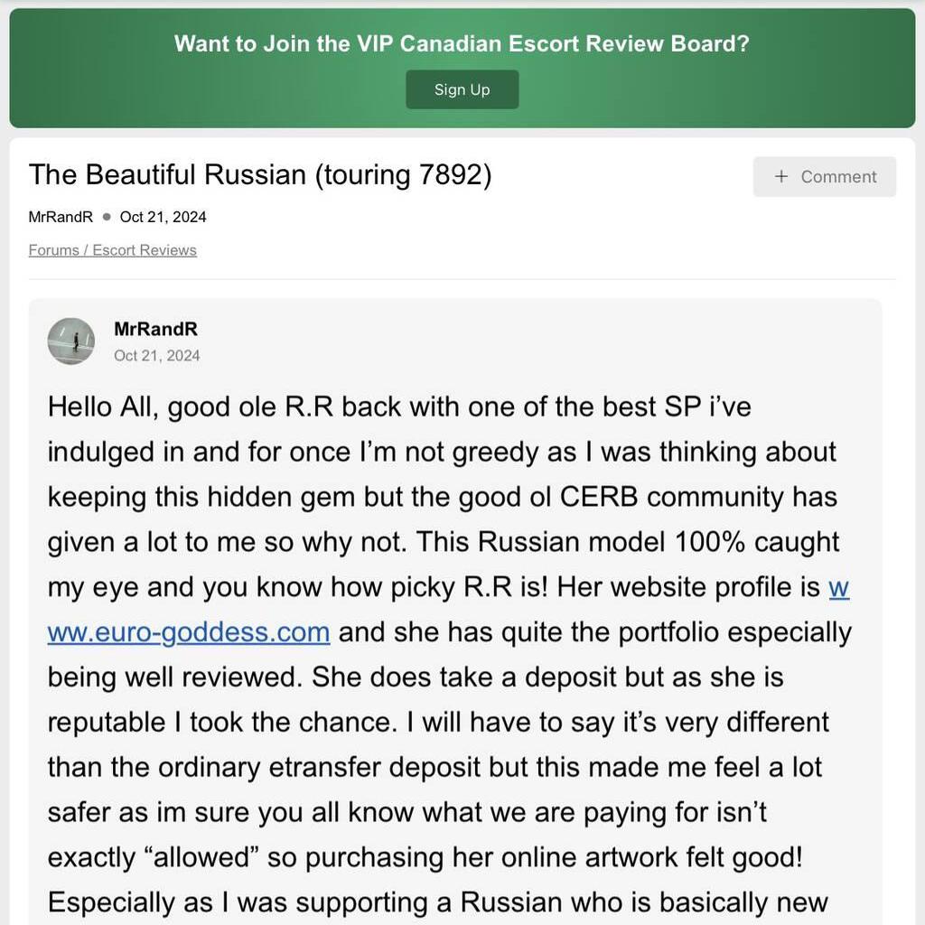Click the thread date under the title
The height and width of the screenshot is (925, 925).
coord(163,217)
